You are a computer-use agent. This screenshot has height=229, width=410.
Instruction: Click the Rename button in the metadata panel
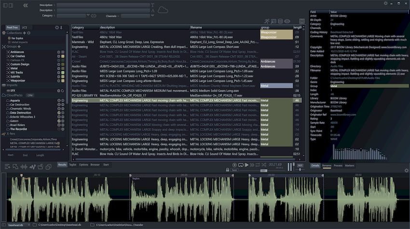point(327,165)
